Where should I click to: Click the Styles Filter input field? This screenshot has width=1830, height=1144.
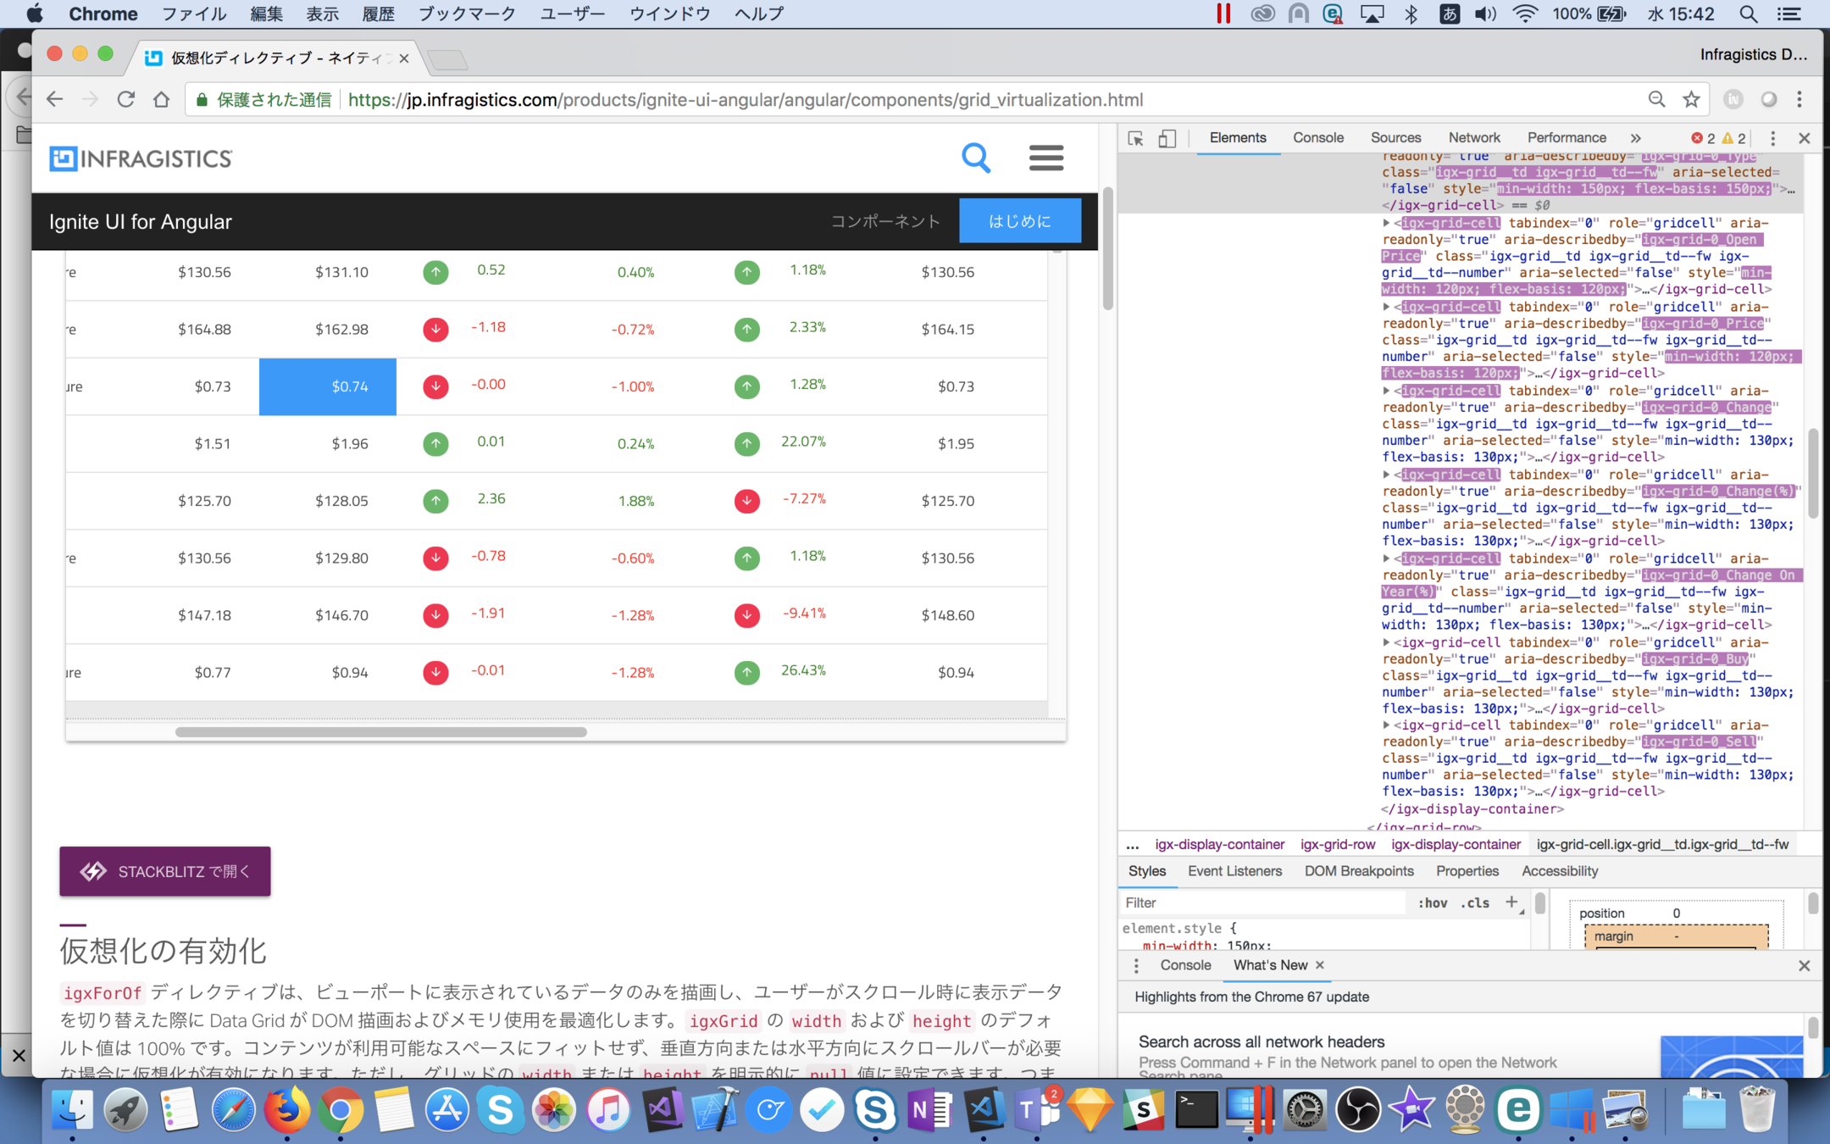[x=1262, y=902]
